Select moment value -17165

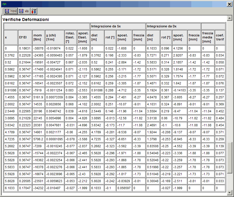click(x=38, y=76)
